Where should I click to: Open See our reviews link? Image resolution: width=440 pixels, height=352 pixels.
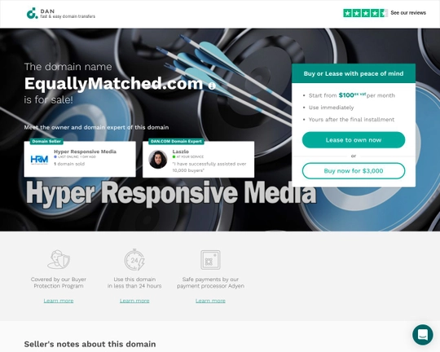(408, 13)
